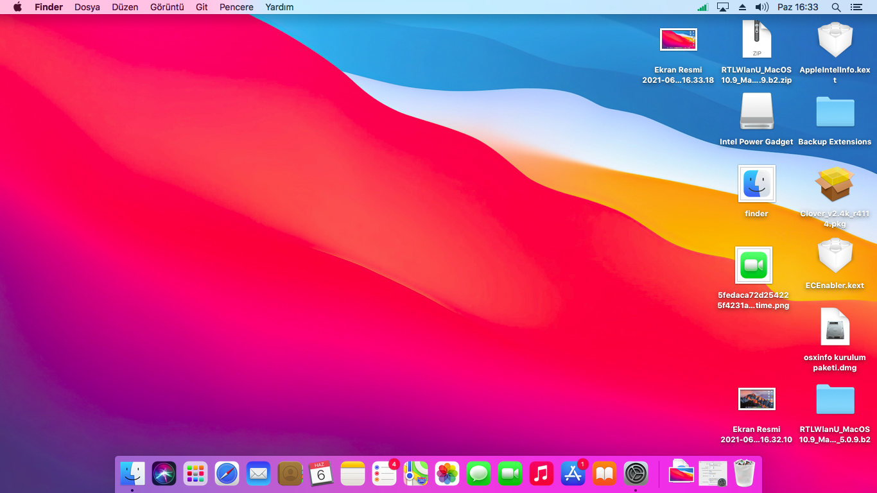Open Messages from the Dock
Image resolution: width=877 pixels, height=493 pixels.
click(479, 474)
